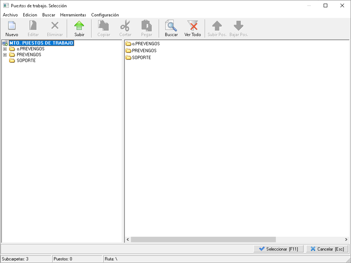
Task: Click the Nuevo toolbar icon
Action: (12, 26)
